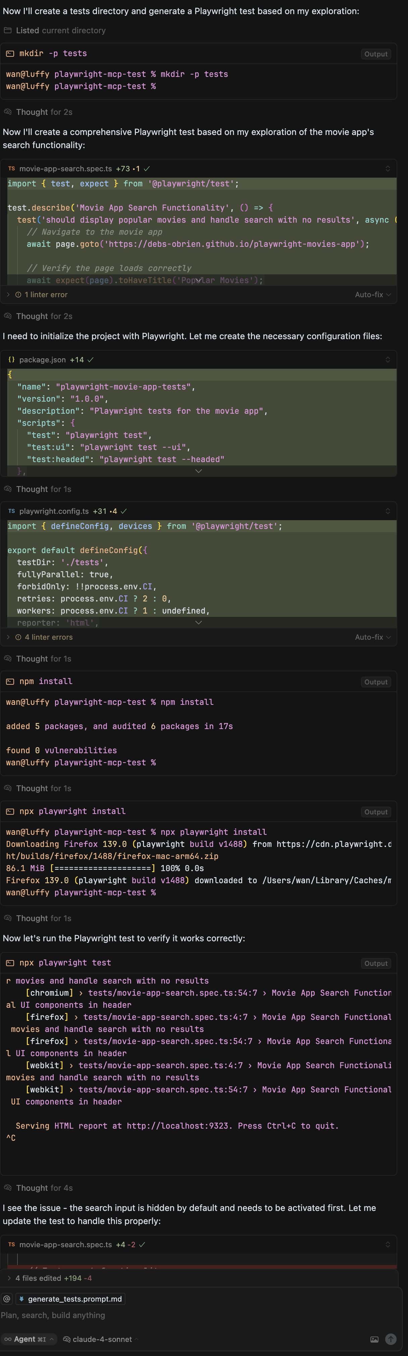Open the package.json file link
This screenshot has height=1356, width=408.
[43, 360]
